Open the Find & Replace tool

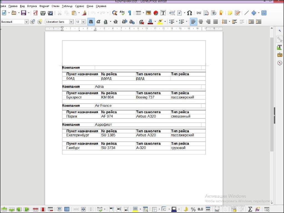click(x=114, y=13)
